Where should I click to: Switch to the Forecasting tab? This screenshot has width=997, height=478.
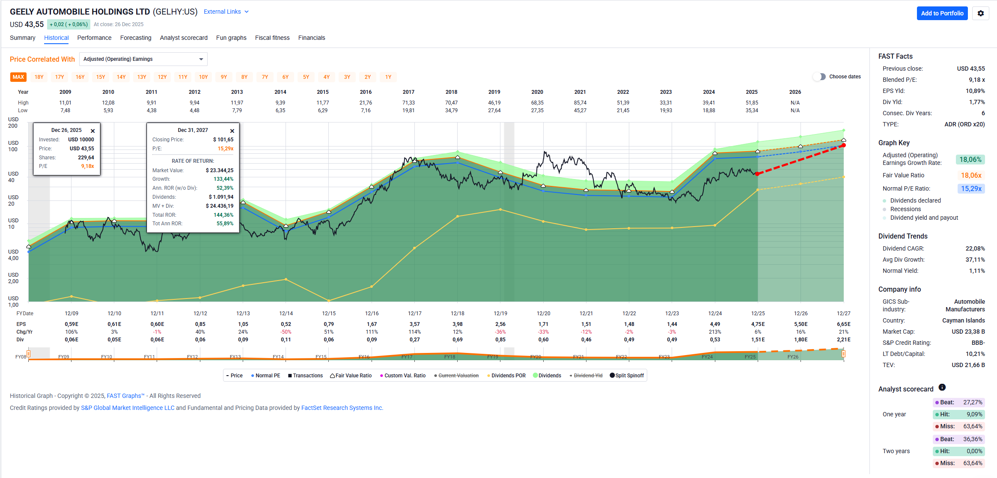136,38
